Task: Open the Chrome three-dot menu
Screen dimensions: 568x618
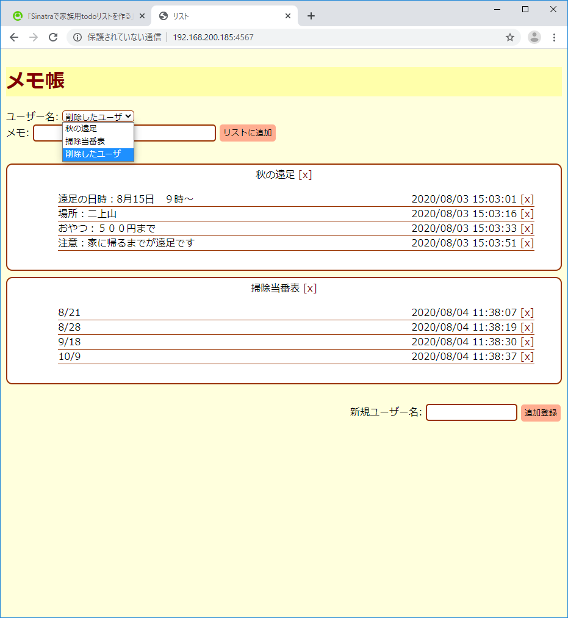Action: [554, 37]
